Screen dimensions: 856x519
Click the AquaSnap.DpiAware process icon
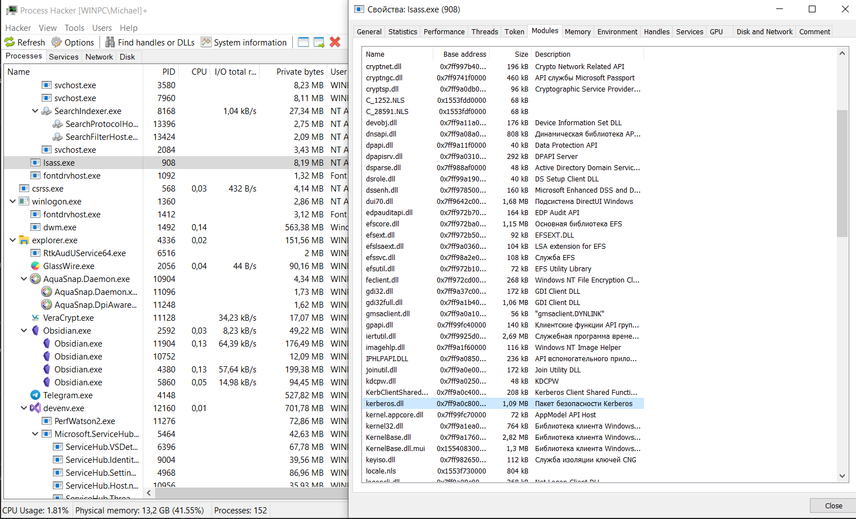[47, 304]
